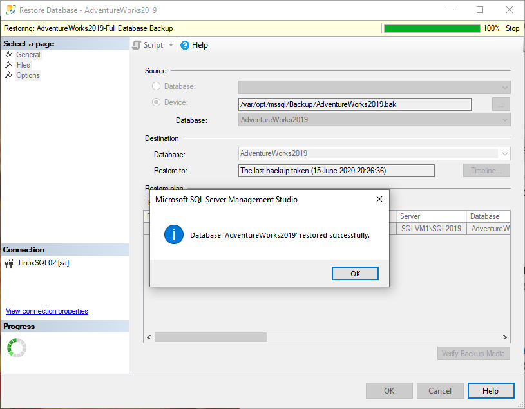Click the left arrow of horizontal scrollbar
Image resolution: width=525 pixels, height=409 pixels.
[x=149, y=337]
